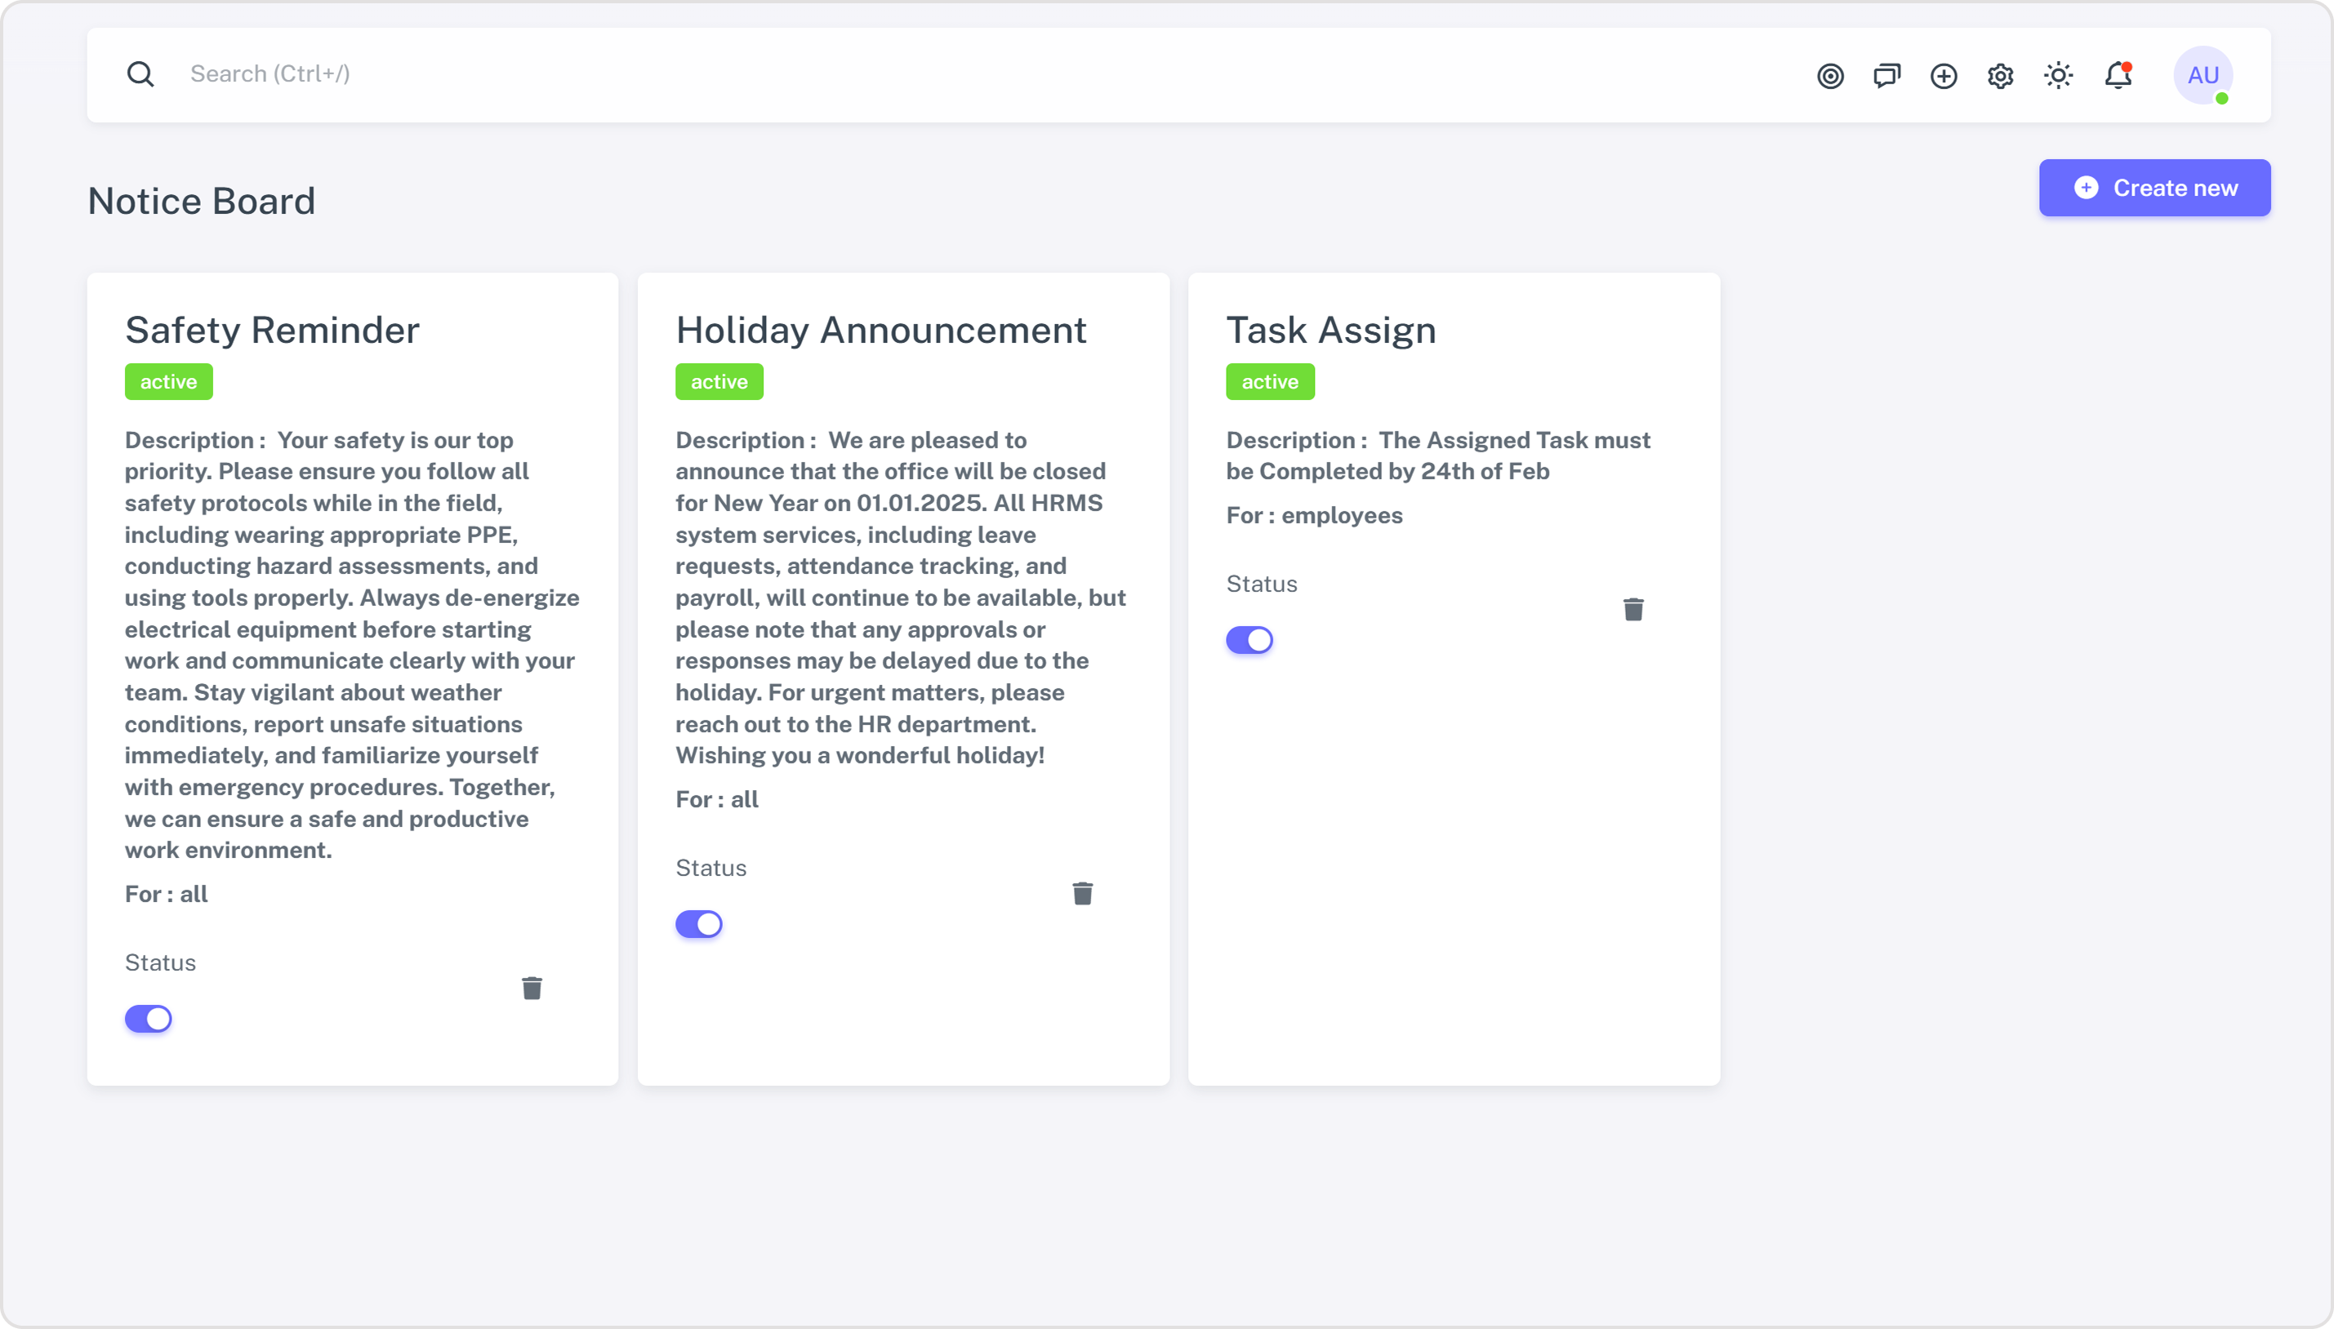Click the circled plus icon in top bar

[x=1943, y=76]
